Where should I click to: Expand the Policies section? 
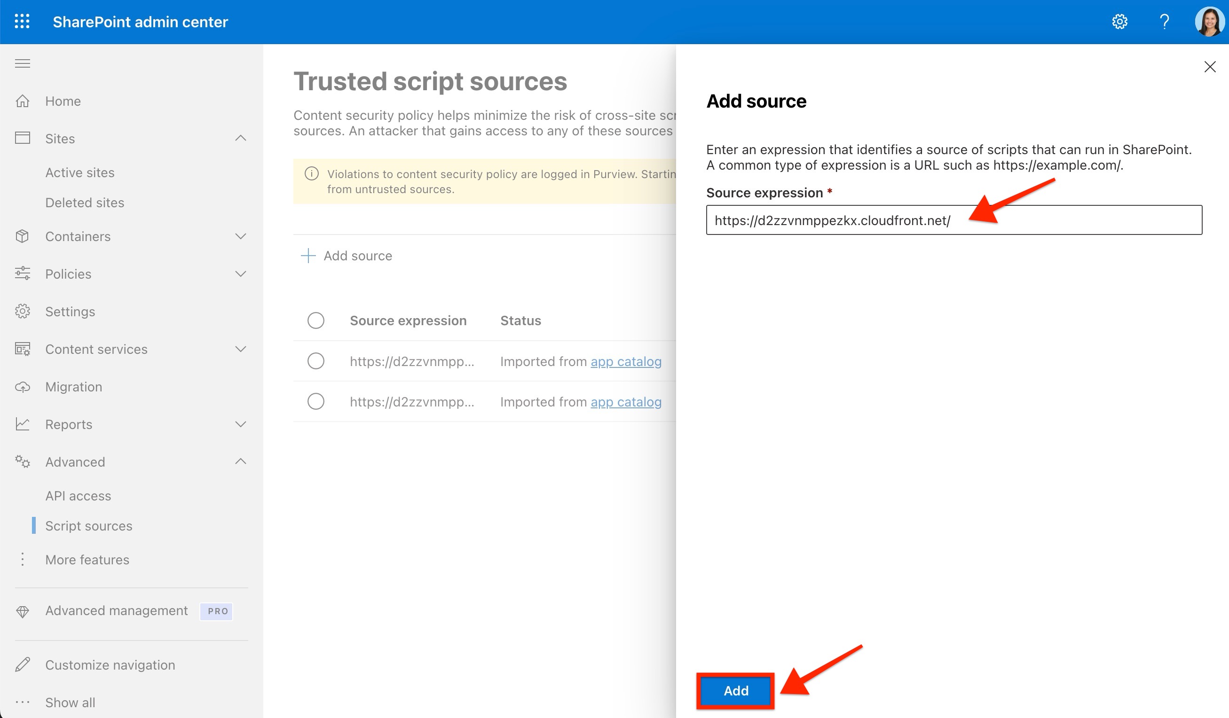tap(241, 273)
